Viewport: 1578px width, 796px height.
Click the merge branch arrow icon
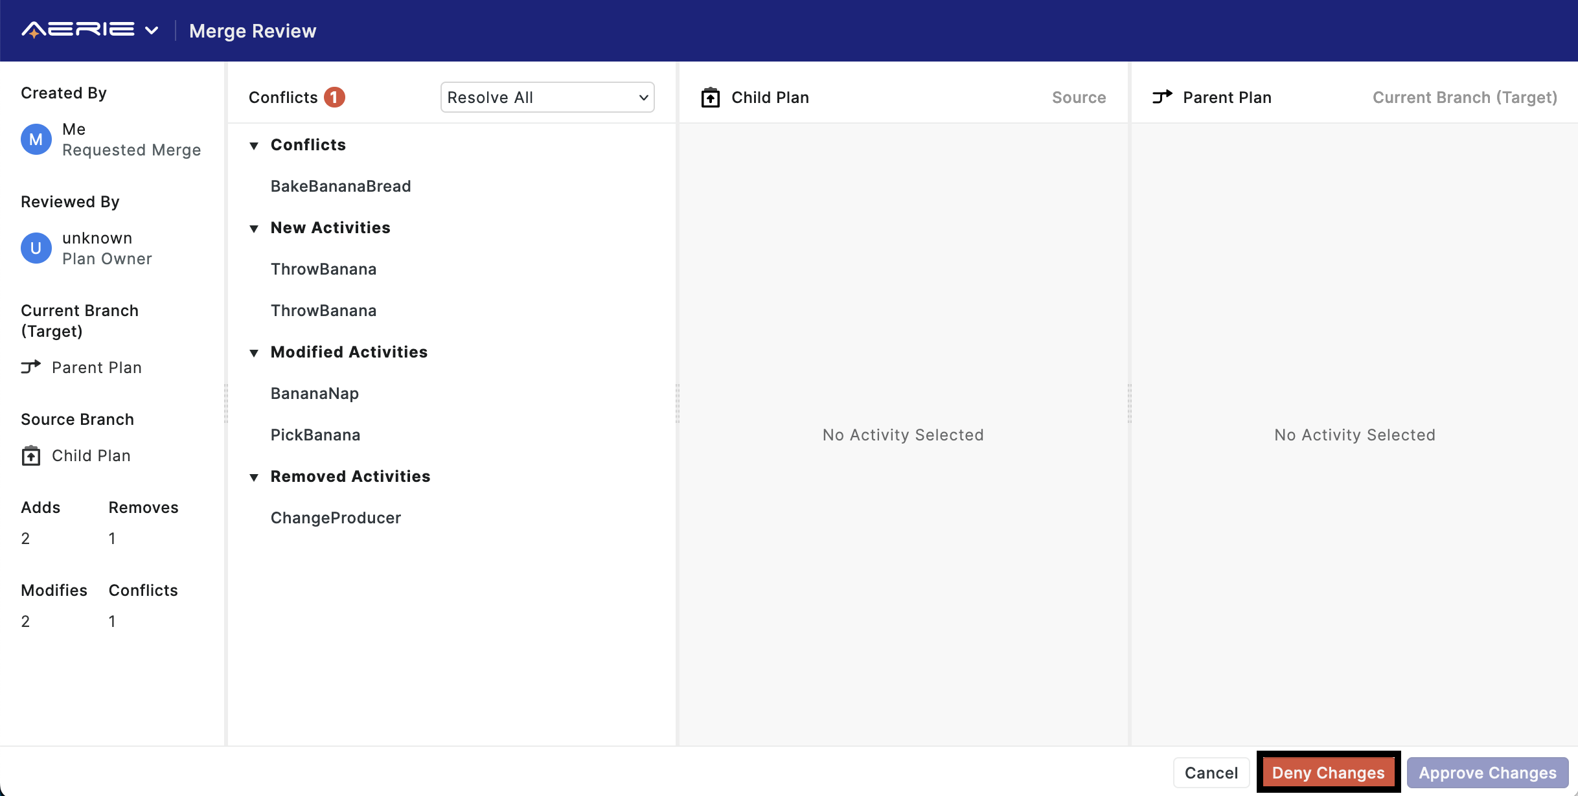30,367
